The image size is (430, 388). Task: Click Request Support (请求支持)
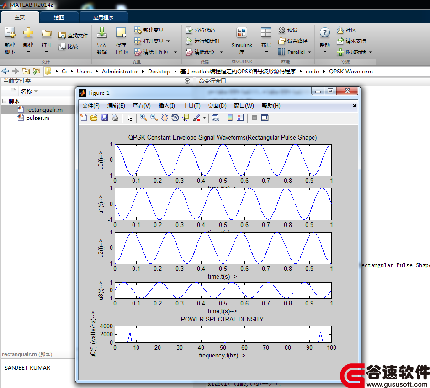[x=351, y=41]
